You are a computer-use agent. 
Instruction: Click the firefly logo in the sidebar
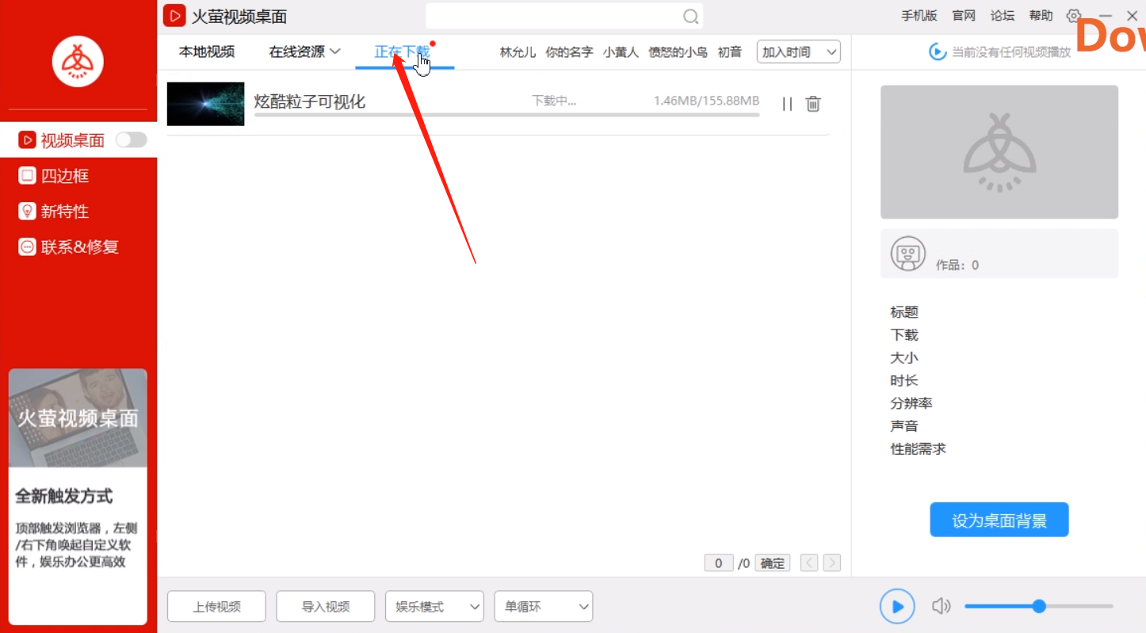pyautogui.click(x=78, y=60)
